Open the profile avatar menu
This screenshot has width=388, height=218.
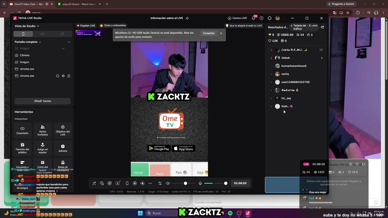tap(277, 18)
